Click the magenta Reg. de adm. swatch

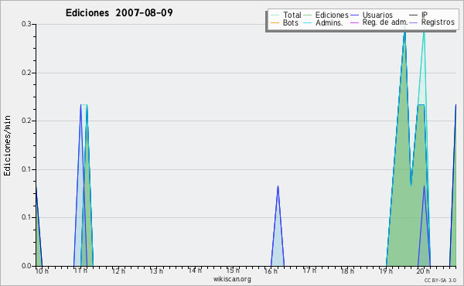coord(355,22)
